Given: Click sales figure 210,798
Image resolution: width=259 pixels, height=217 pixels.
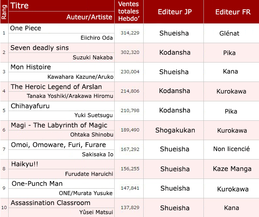Looking at the screenshot, I should pos(130,111).
